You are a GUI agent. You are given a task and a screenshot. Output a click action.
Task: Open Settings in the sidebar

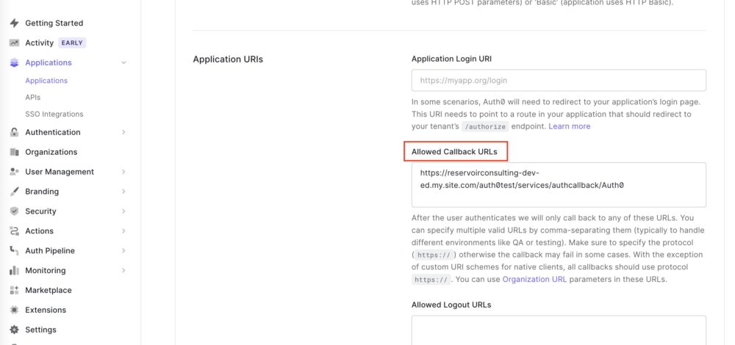(40, 330)
